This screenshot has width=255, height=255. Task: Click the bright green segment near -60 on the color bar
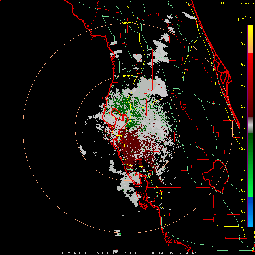(250, 190)
